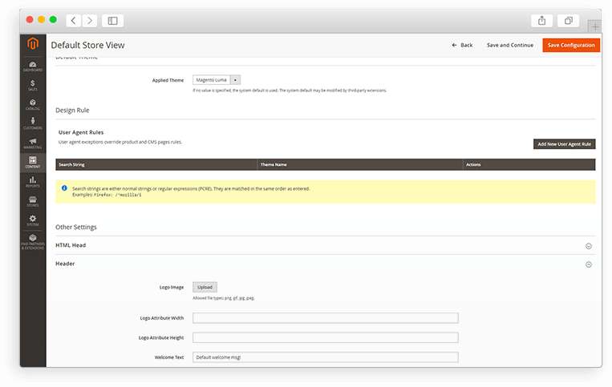Click the Actions column header
The image size is (612, 387).
click(x=529, y=164)
